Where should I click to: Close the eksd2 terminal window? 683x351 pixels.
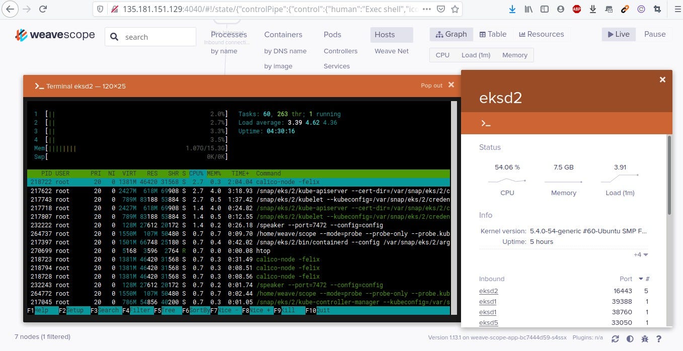click(x=451, y=85)
